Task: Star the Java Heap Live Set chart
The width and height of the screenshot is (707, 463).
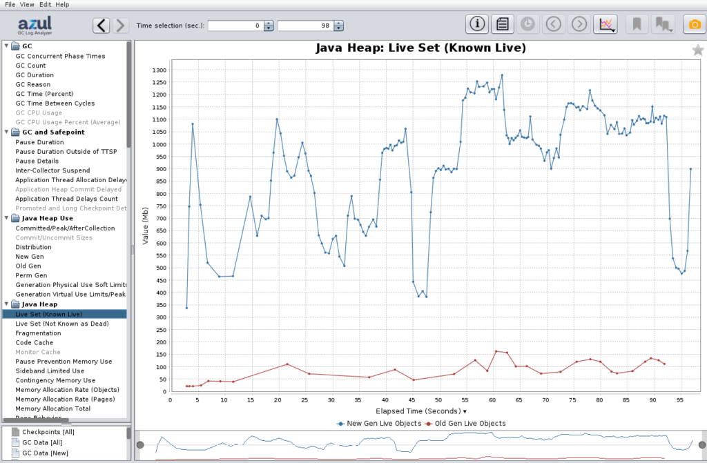Action: [698, 50]
